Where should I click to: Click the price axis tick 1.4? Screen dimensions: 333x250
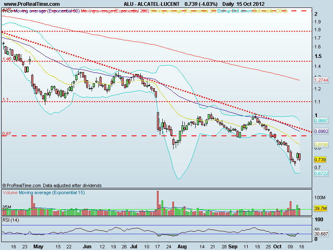coord(318,67)
